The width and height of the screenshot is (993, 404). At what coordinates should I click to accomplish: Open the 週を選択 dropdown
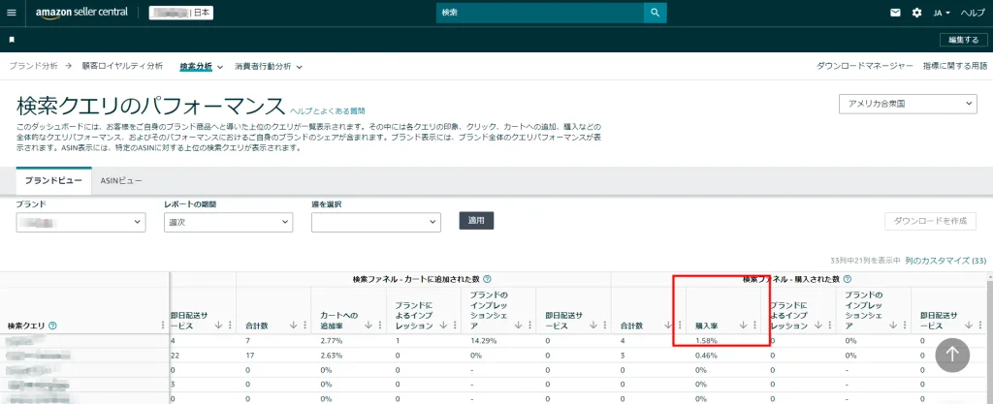coord(376,222)
